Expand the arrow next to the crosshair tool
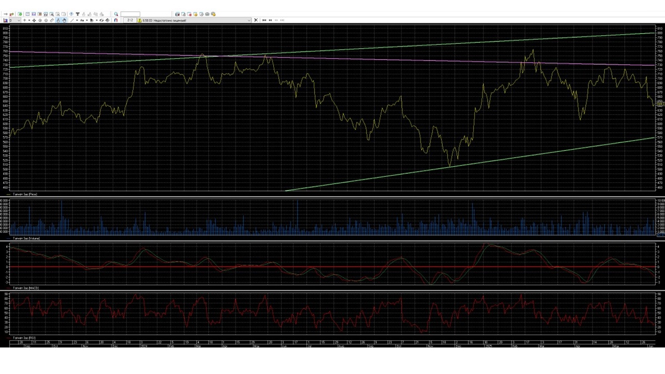Viewport: 665px width, 374px height. (x=29, y=20)
